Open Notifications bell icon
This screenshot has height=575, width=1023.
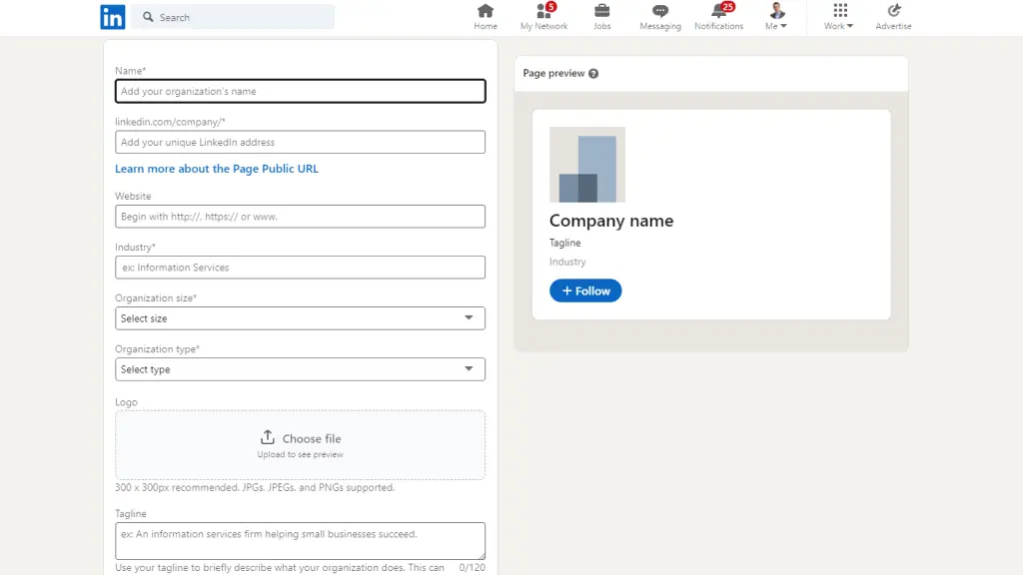[x=719, y=10]
